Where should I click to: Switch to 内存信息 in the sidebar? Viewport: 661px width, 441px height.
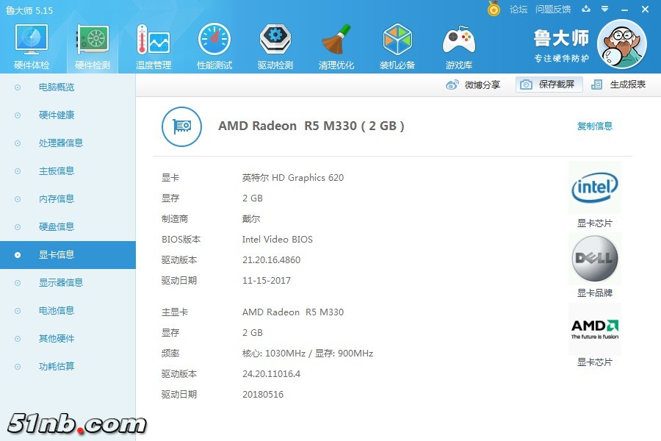pos(57,199)
